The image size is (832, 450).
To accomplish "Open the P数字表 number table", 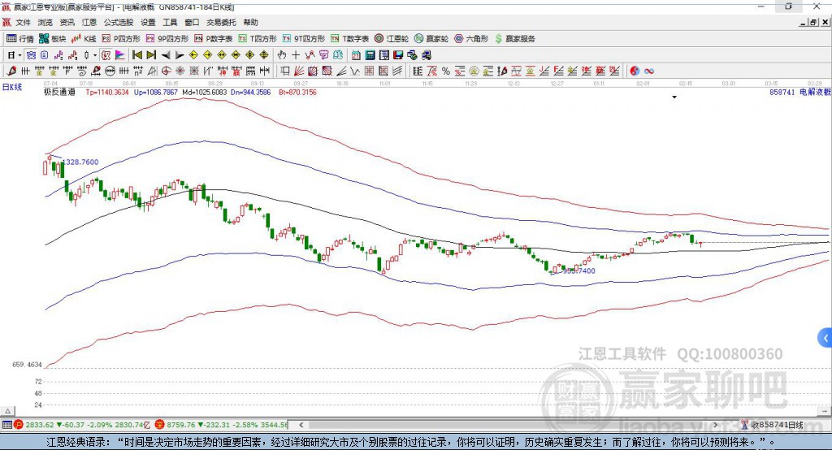I will coord(213,39).
